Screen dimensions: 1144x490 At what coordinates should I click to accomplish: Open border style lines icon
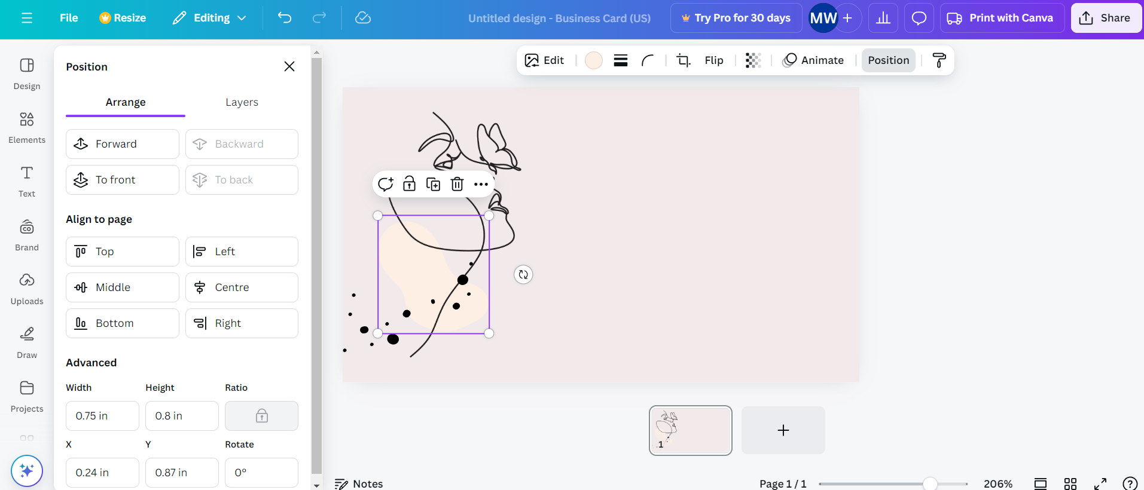click(x=621, y=60)
